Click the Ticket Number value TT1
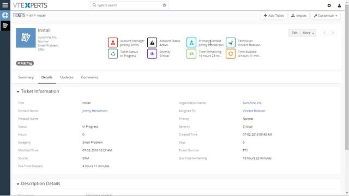Screen dimensions: 349x196 click(x=245, y=150)
